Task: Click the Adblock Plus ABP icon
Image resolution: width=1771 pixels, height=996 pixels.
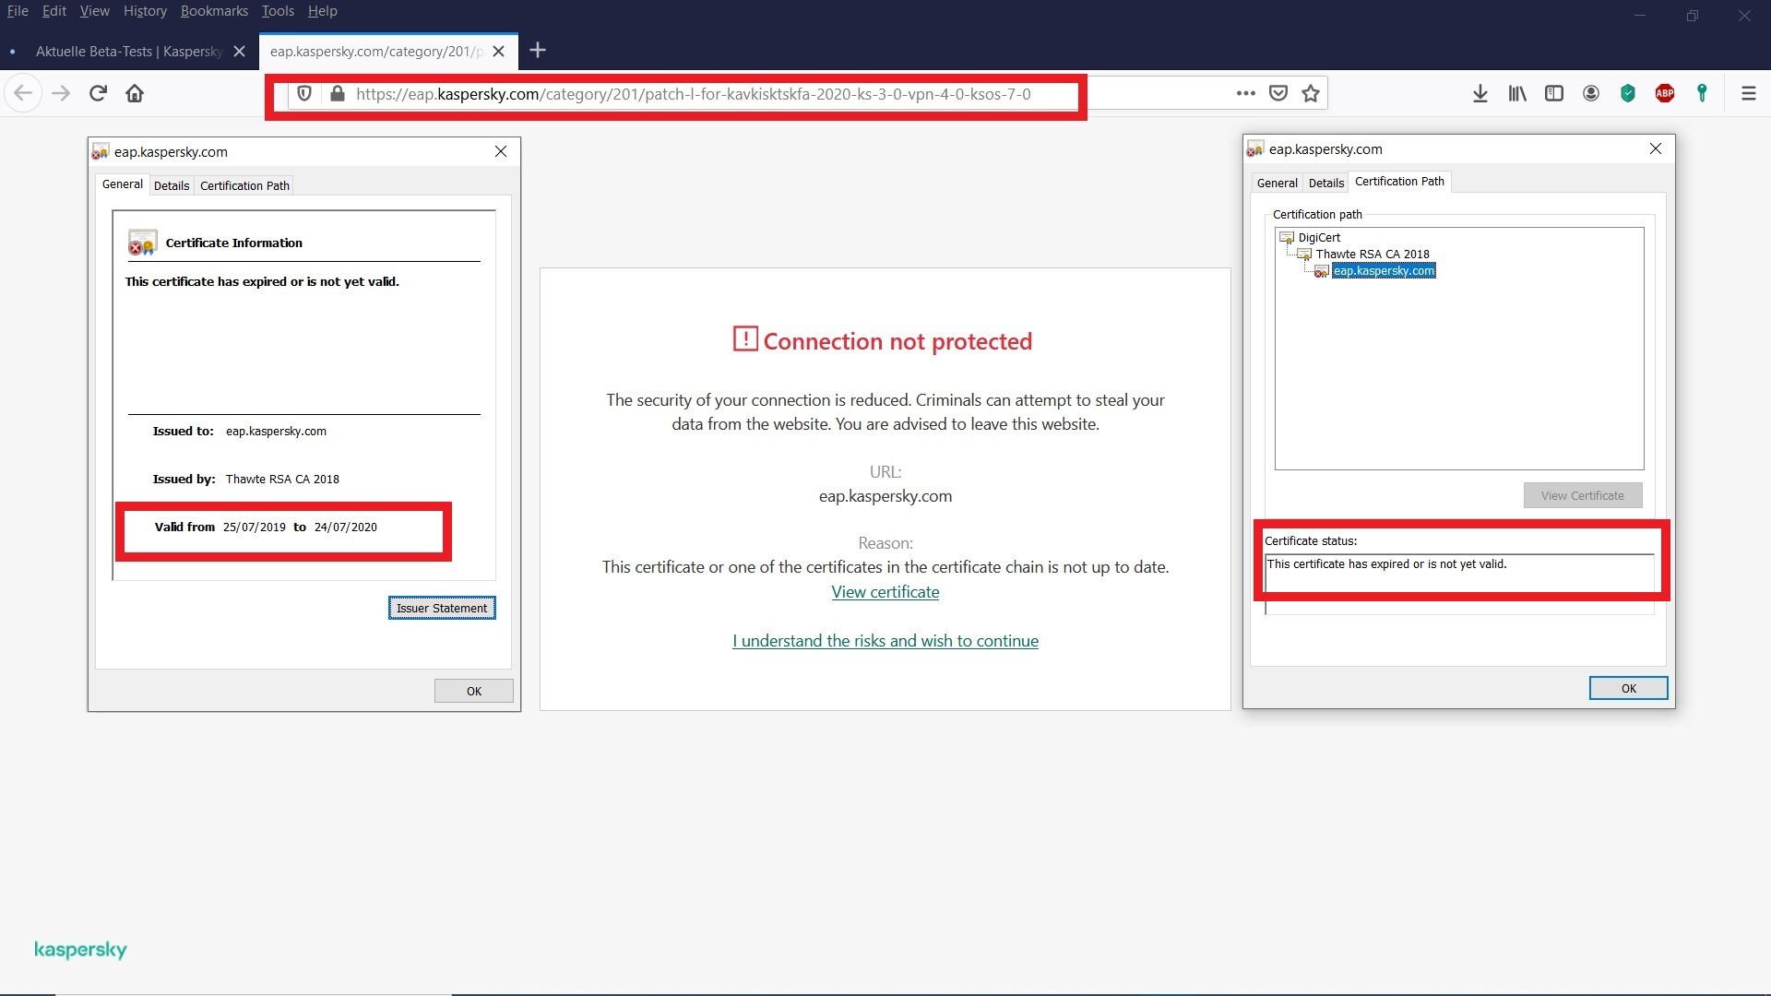Action: 1665,93
